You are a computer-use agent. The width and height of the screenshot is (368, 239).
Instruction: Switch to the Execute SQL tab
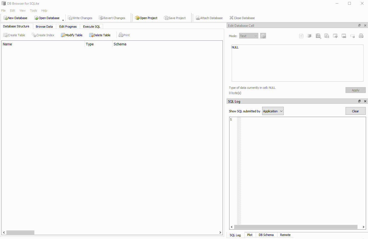tap(92, 27)
